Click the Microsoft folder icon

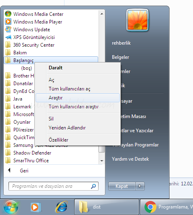[8, 114]
